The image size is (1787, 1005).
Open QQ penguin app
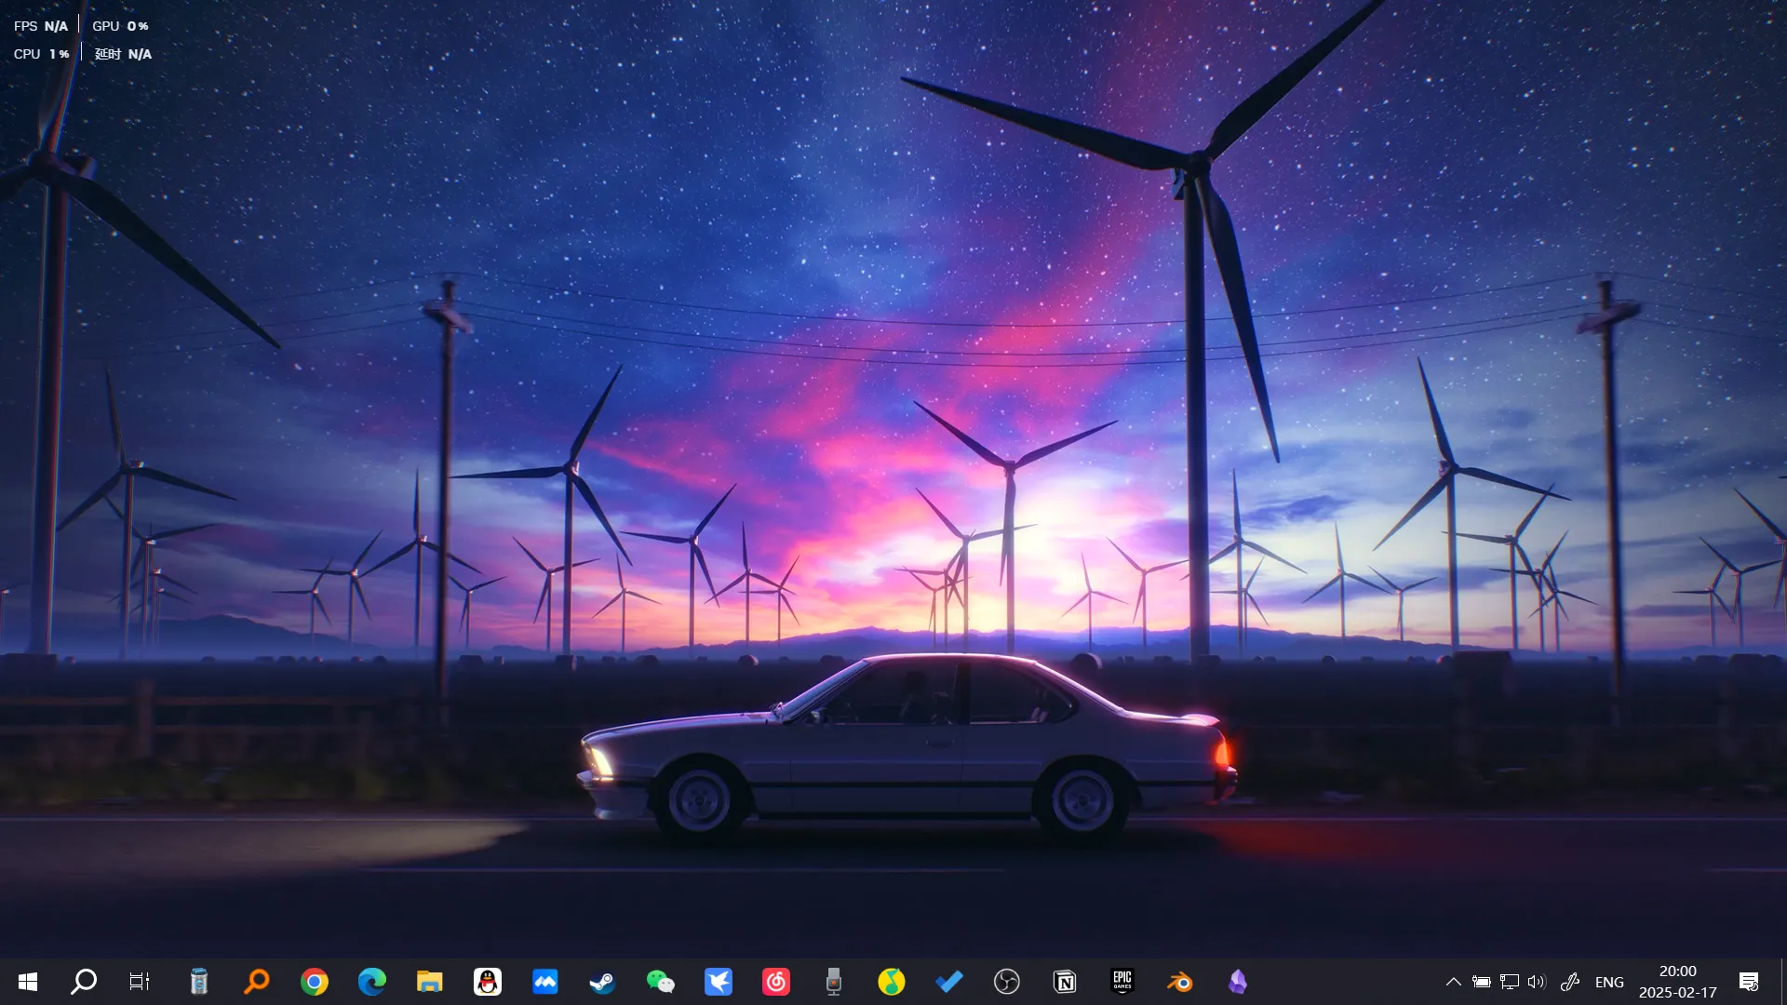pyautogui.click(x=488, y=982)
